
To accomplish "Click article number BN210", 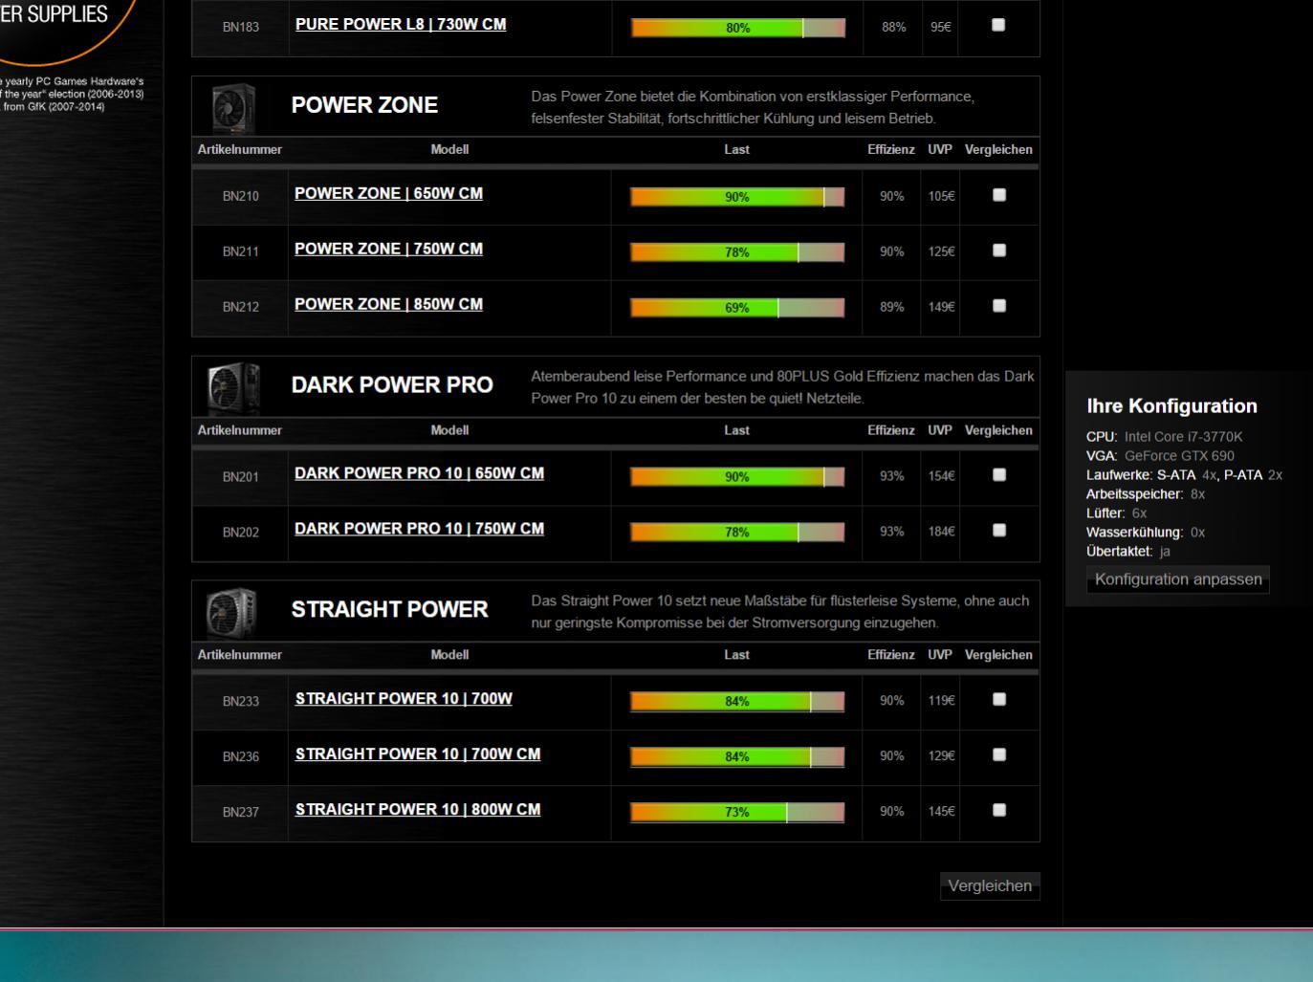I will tap(241, 196).
